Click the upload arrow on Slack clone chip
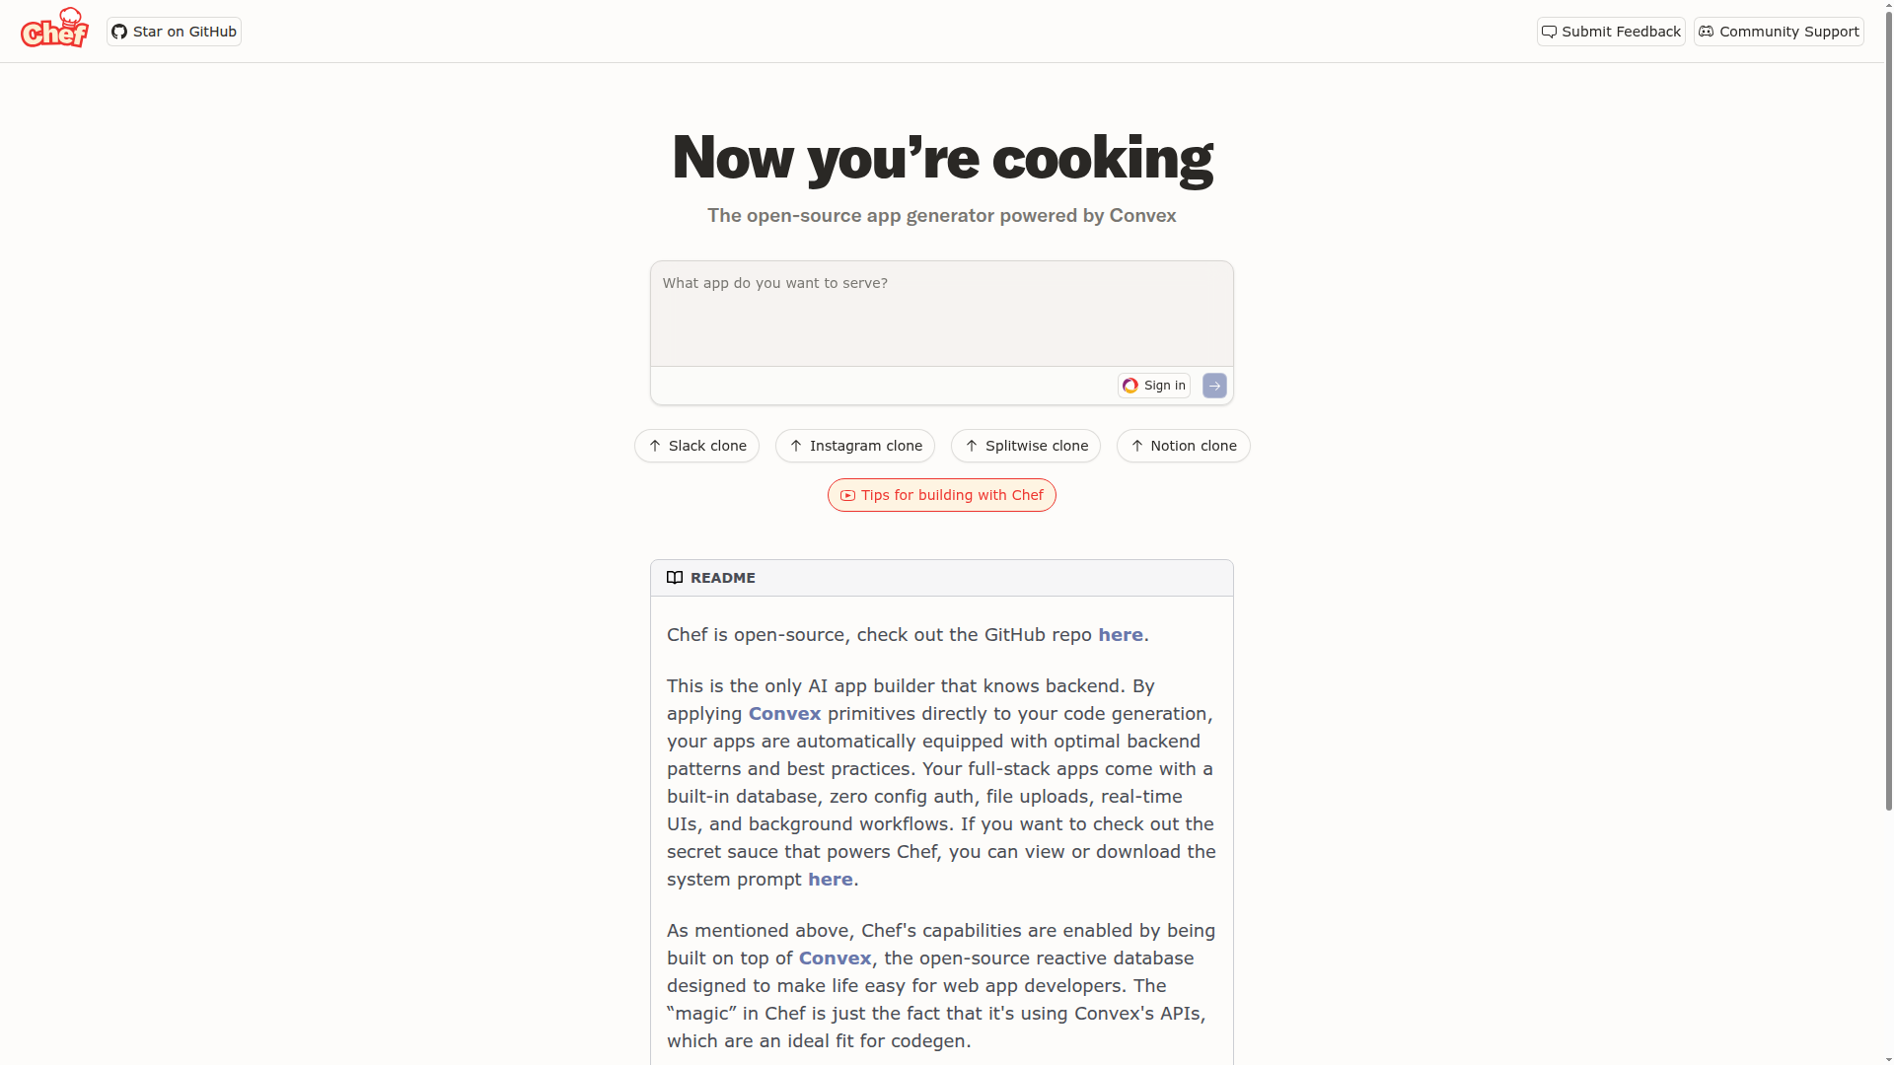The width and height of the screenshot is (1894, 1065). tap(653, 446)
